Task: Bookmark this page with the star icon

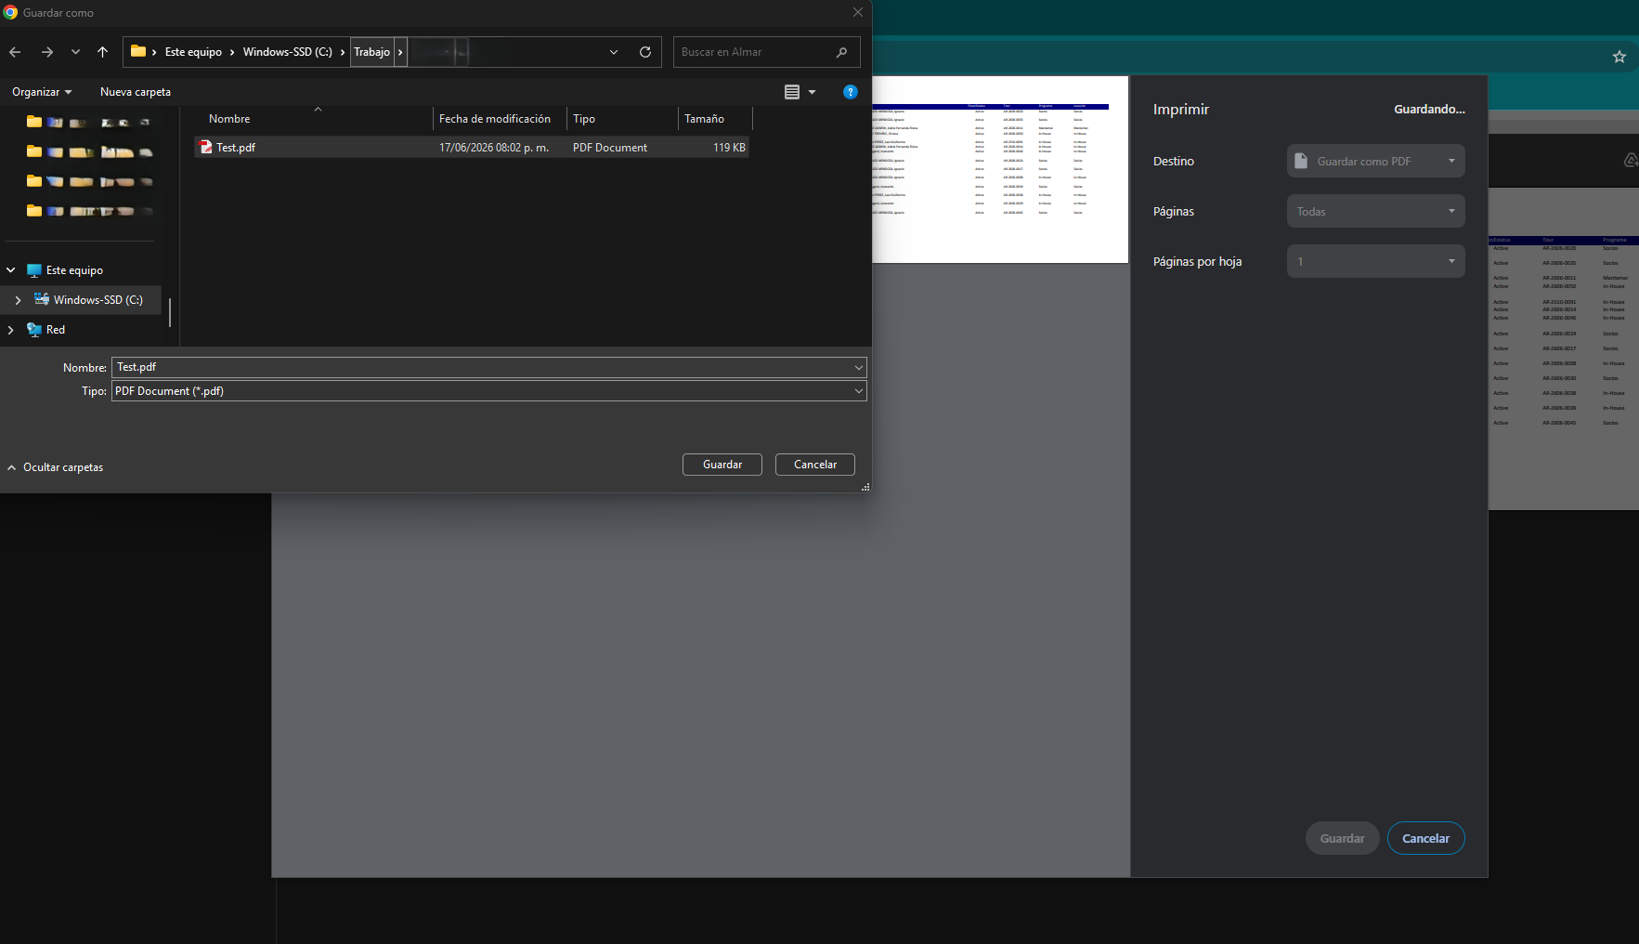Action: click(x=1619, y=57)
